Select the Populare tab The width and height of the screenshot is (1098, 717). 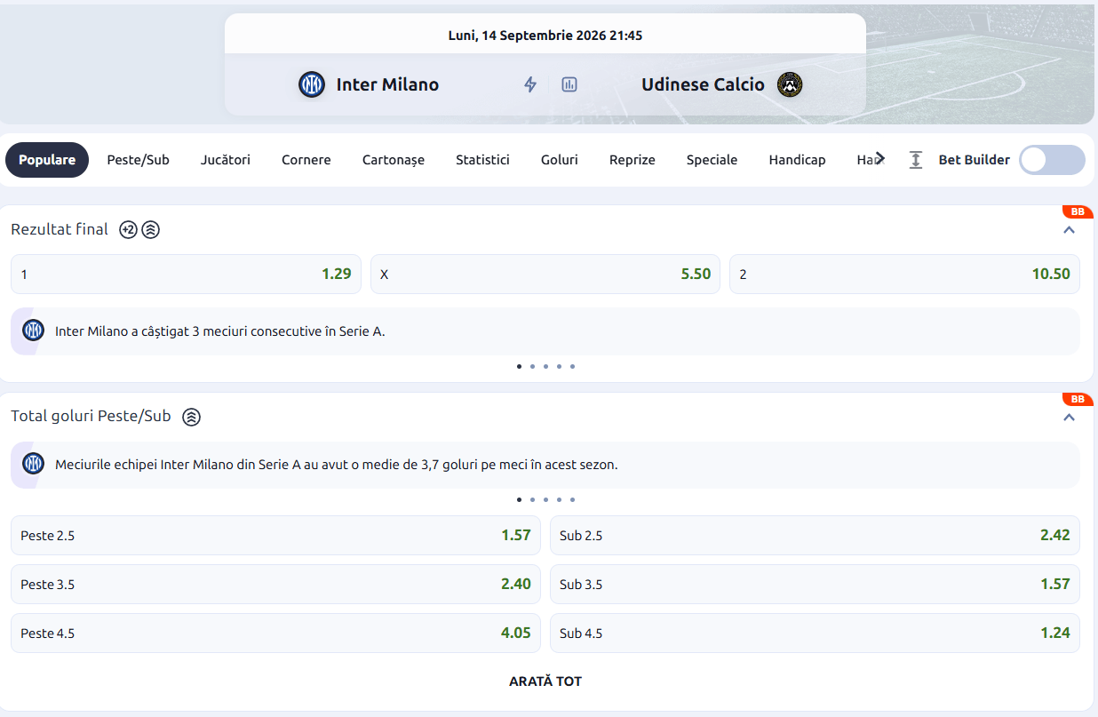[x=47, y=160]
